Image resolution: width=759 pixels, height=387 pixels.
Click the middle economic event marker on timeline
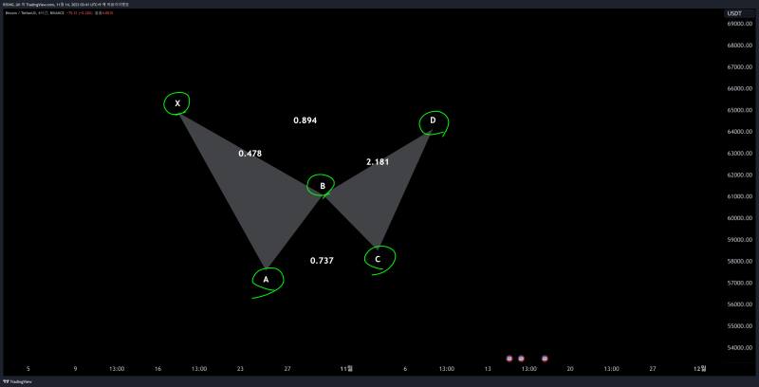click(x=522, y=359)
